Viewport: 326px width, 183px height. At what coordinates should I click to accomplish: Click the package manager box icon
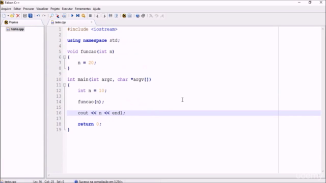pyautogui.click(x=143, y=16)
